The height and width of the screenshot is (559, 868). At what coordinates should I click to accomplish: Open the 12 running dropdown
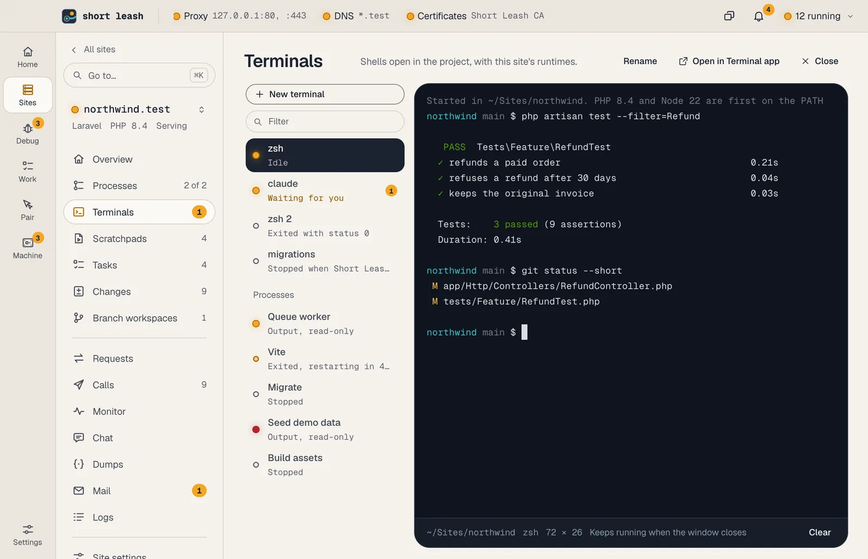point(819,16)
